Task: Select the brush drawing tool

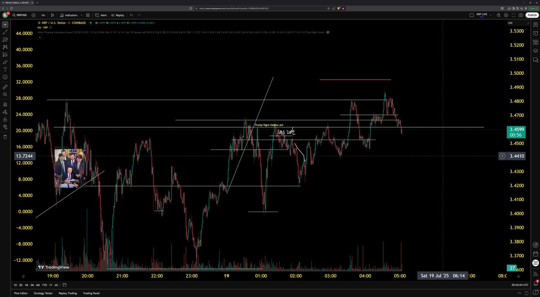Action: [x=5, y=62]
